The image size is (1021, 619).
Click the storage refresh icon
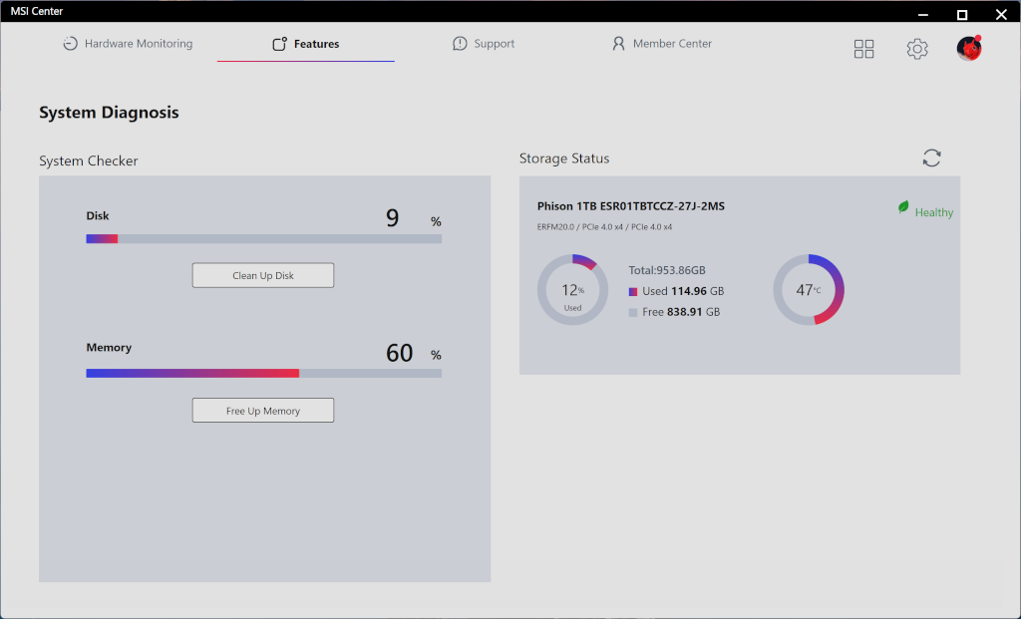[931, 158]
